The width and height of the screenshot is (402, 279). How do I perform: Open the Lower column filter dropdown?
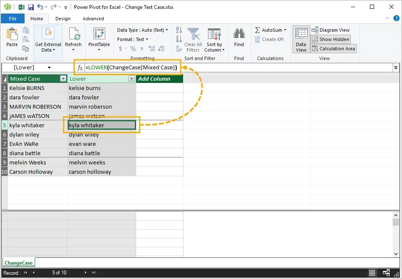coord(131,79)
